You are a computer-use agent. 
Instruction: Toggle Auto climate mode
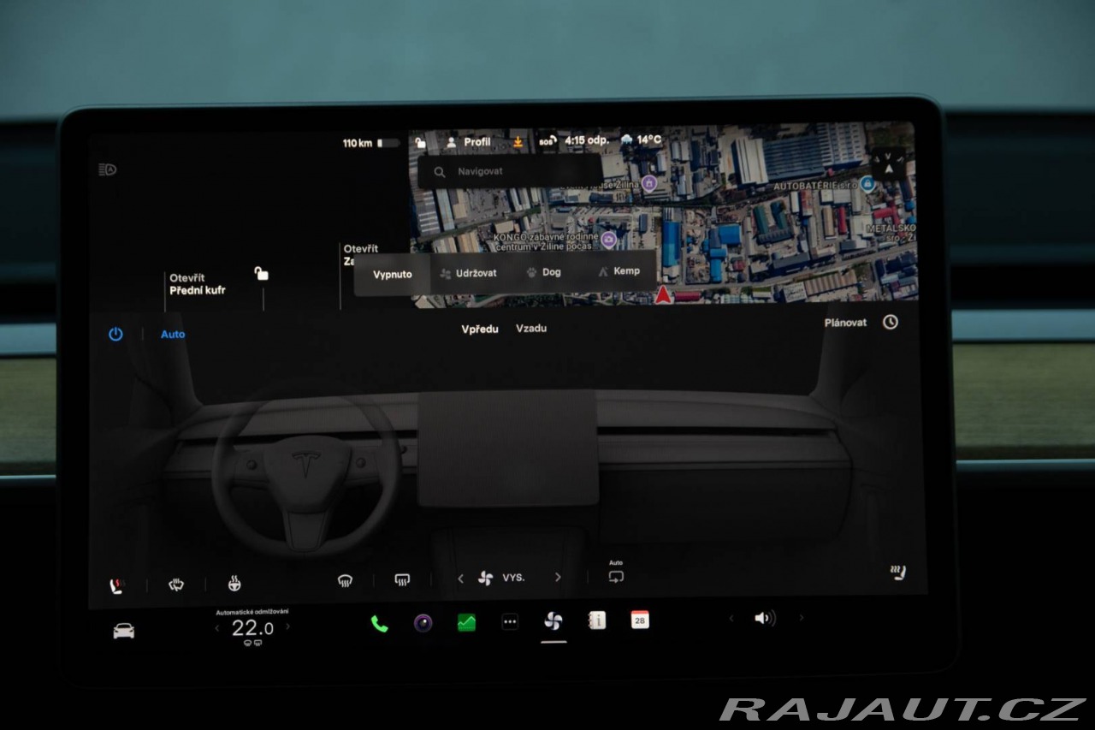click(x=173, y=335)
